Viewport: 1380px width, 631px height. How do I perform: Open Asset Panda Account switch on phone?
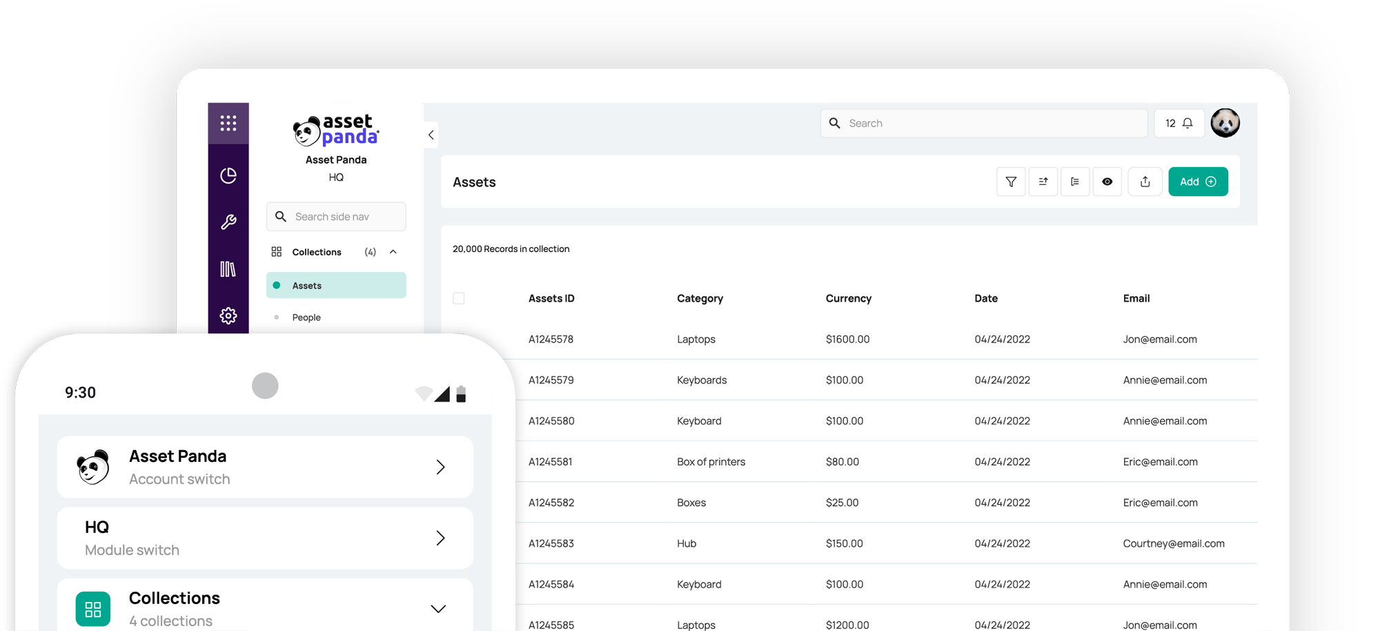pyautogui.click(x=265, y=467)
